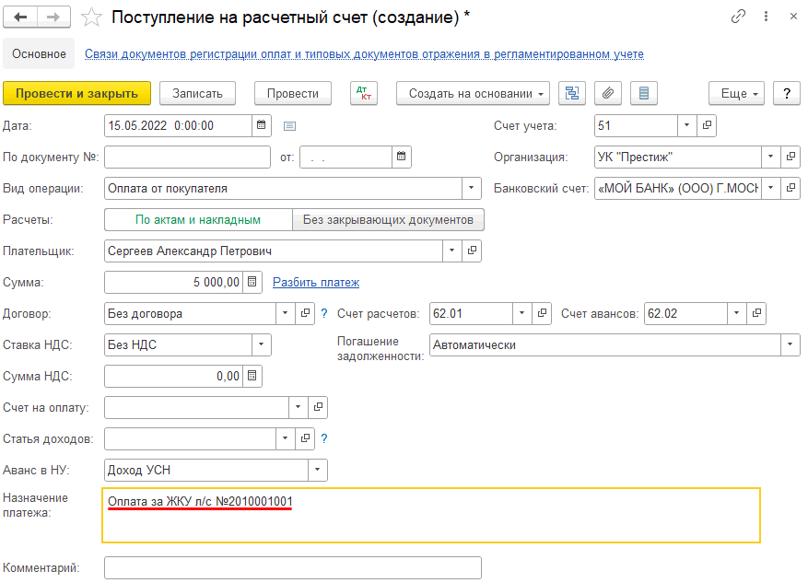Screen dimensions: 808x583
Task: Open the calculator for Сумма field
Action: tap(253, 282)
